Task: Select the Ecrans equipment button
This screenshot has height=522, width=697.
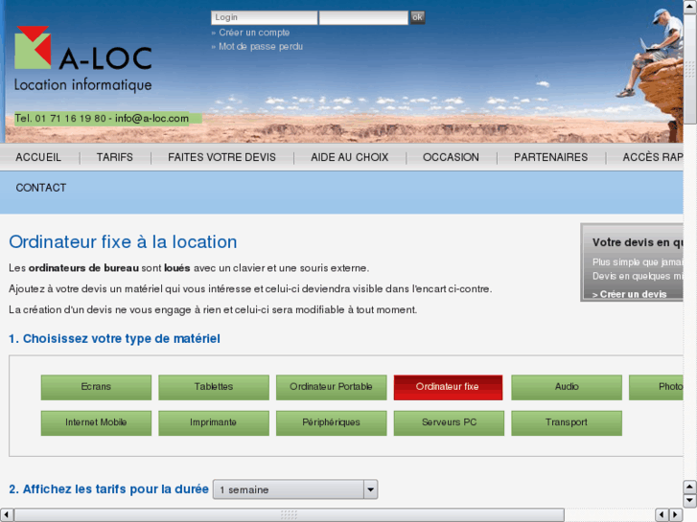Action: 96,387
